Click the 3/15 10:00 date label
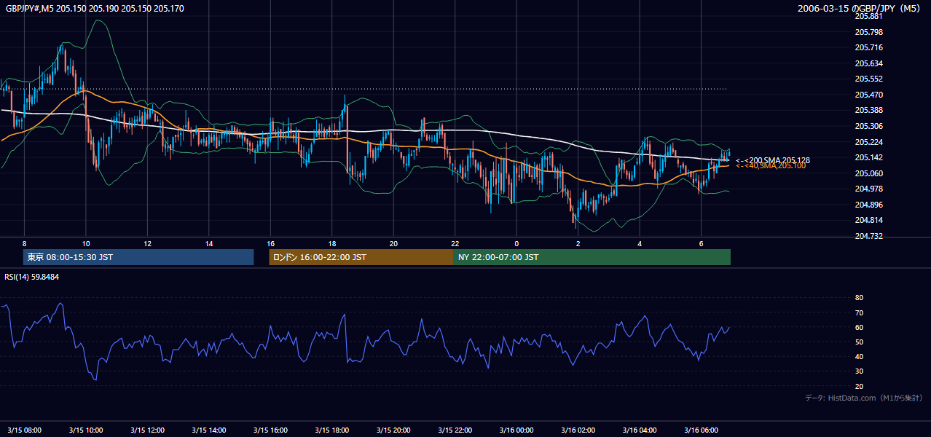This screenshot has height=437, width=931. (86, 430)
